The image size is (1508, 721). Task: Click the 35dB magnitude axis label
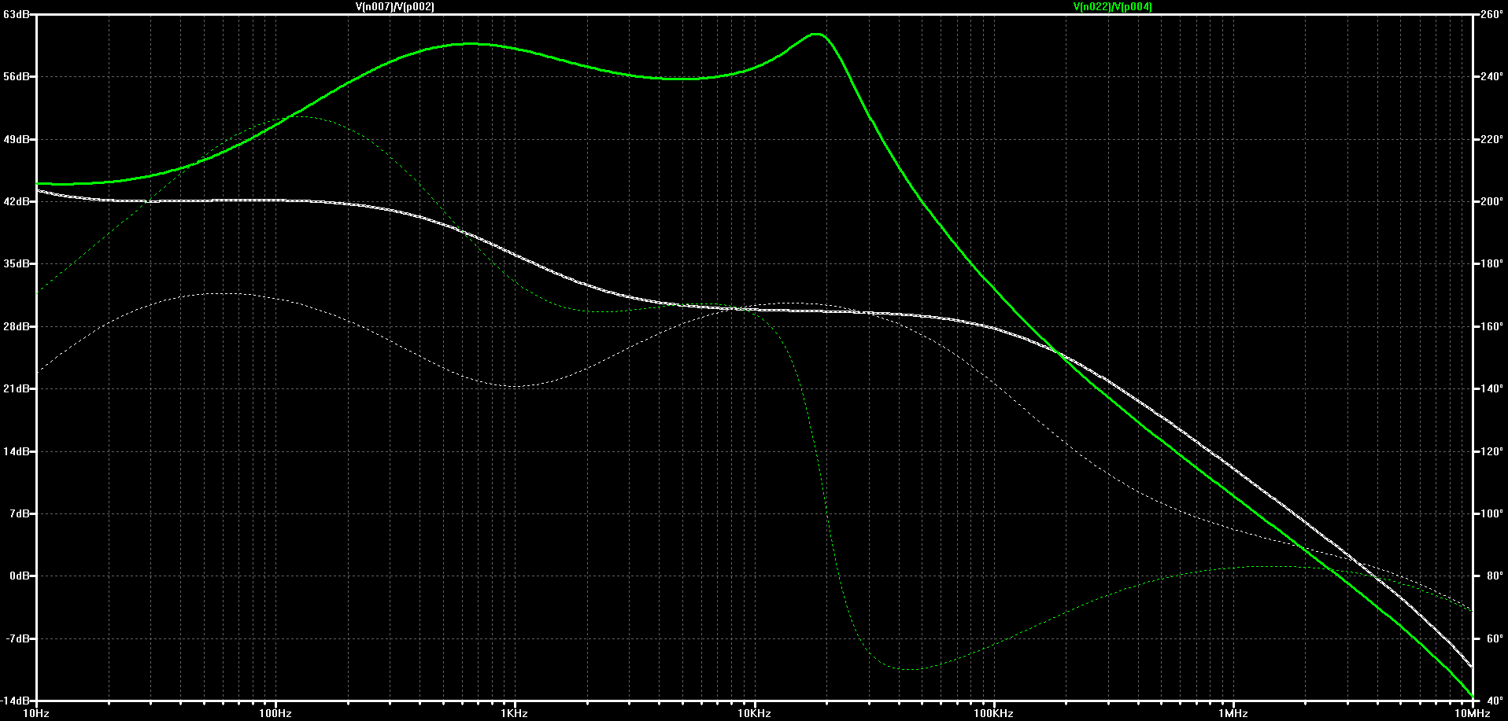(x=17, y=263)
